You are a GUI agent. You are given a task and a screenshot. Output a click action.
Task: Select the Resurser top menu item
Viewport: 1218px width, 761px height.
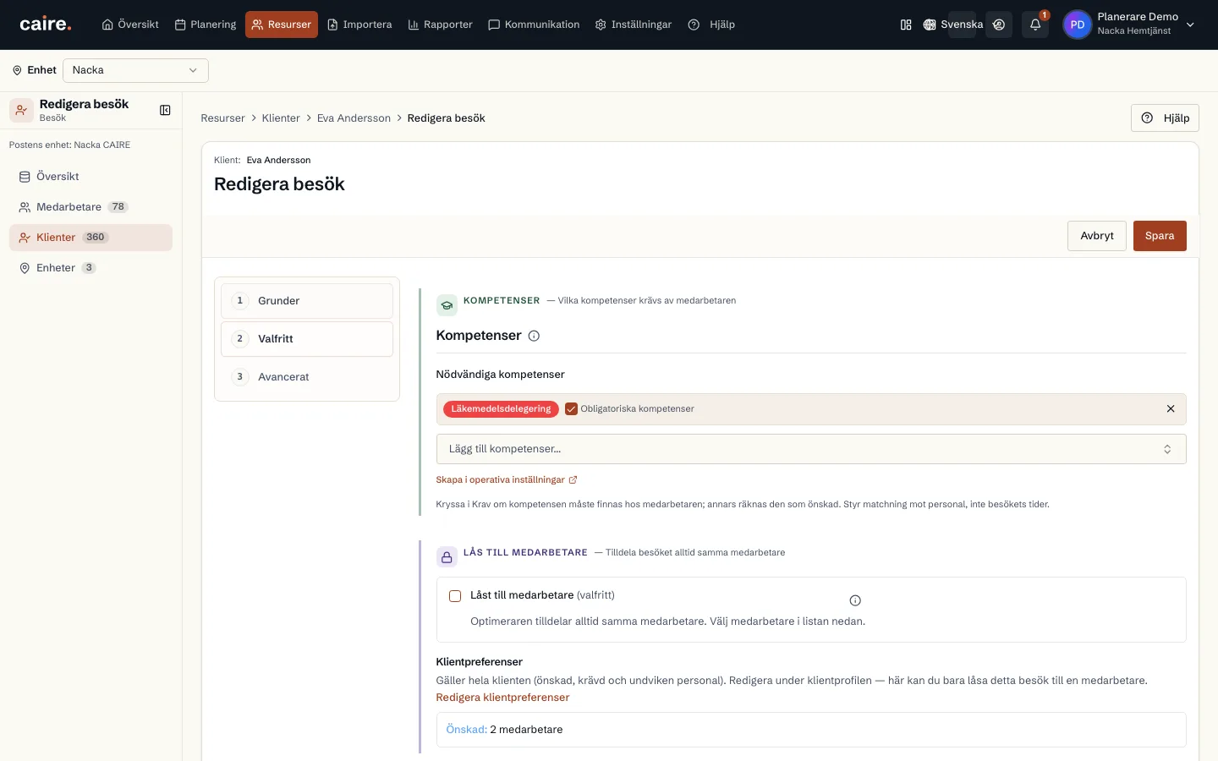(282, 25)
